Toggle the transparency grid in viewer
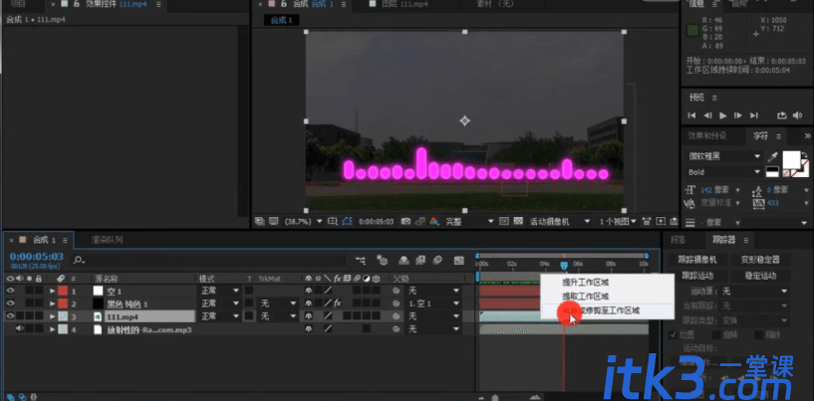This screenshot has width=814, height=401. (517, 222)
